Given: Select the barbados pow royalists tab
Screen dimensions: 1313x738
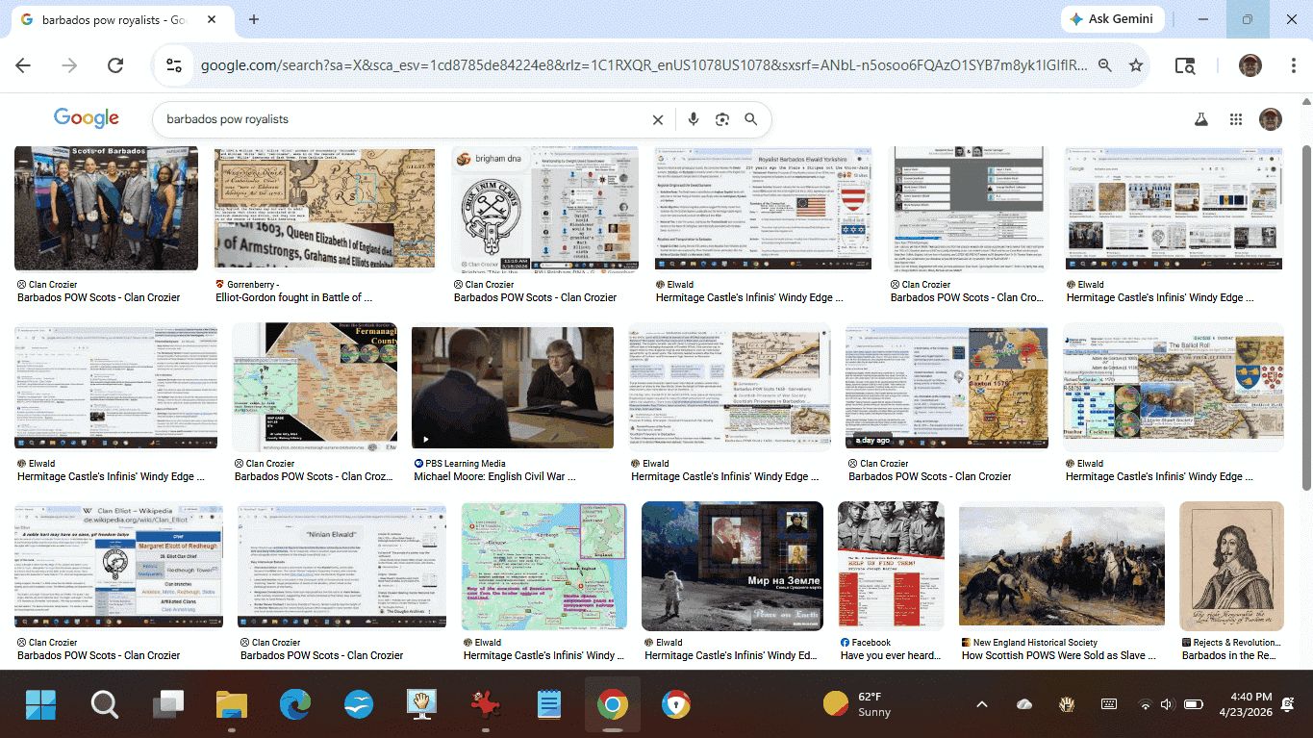Looking at the screenshot, I should click(x=114, y=20).
